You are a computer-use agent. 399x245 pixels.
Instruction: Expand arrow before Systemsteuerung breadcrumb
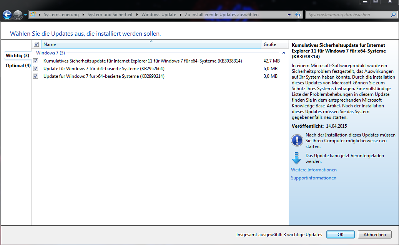point(40,15)
